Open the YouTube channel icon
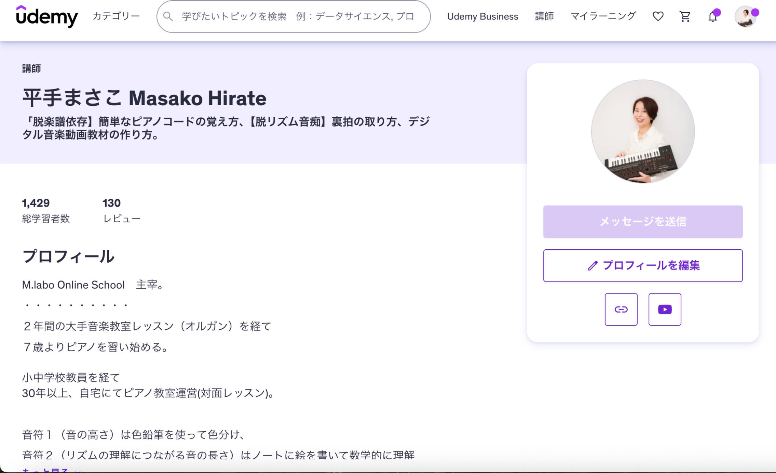The image size is (776, 473). 665,309
